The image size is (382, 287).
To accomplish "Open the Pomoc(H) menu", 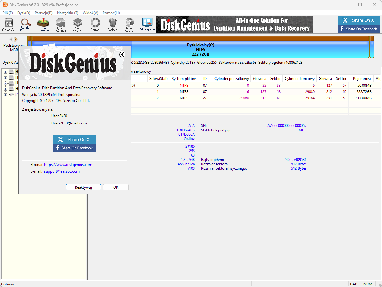I will click(x=111, y=13).
